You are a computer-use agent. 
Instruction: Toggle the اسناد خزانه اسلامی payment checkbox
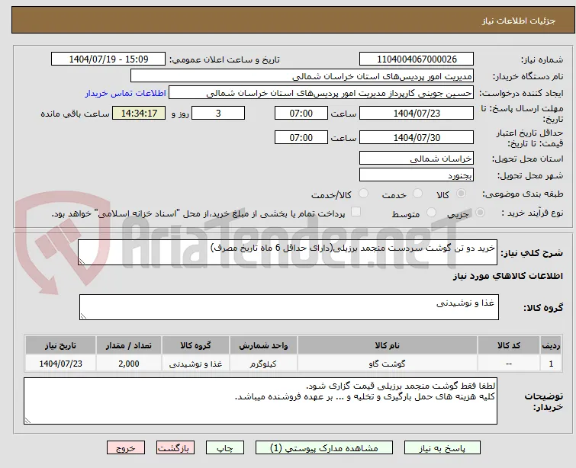point(356,212)
